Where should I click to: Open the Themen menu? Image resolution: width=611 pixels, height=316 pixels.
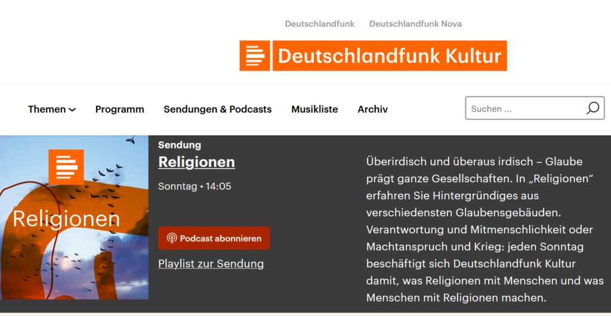click(x=47, y=109)
